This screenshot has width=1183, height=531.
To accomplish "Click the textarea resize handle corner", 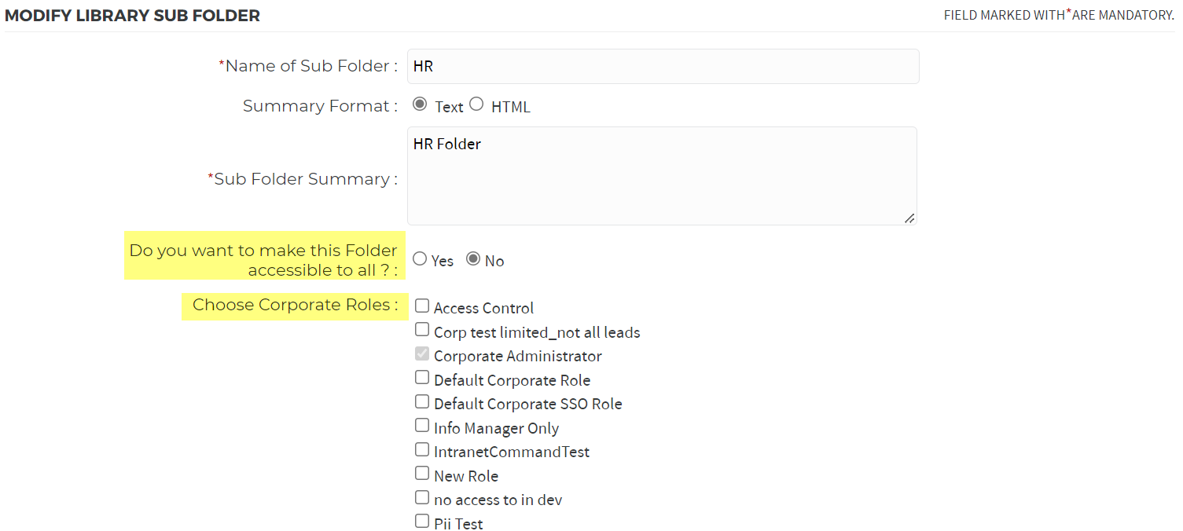I will (x=909, y=218).
